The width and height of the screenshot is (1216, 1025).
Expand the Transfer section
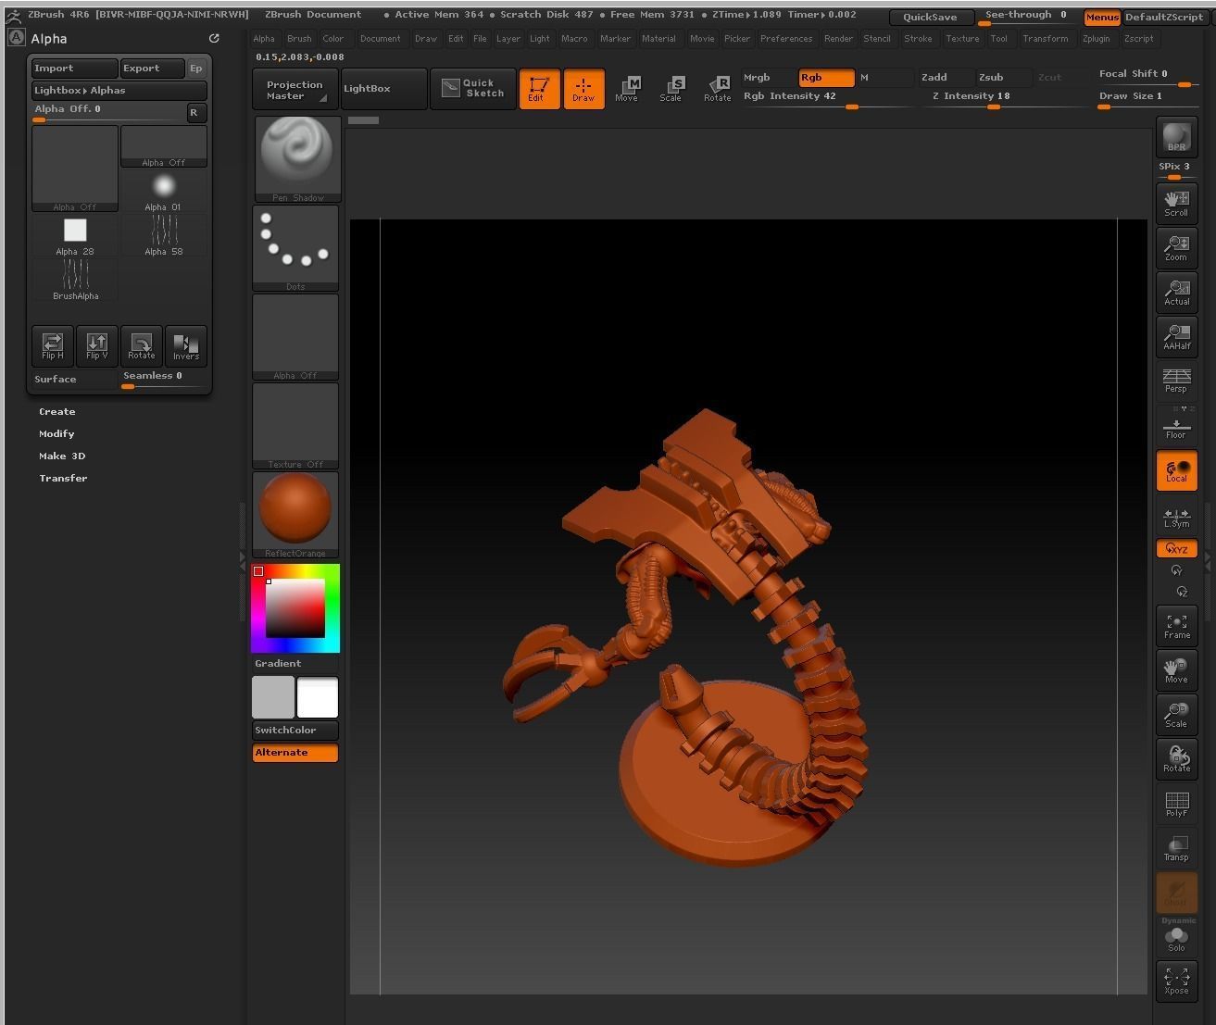tap(63, 479)
